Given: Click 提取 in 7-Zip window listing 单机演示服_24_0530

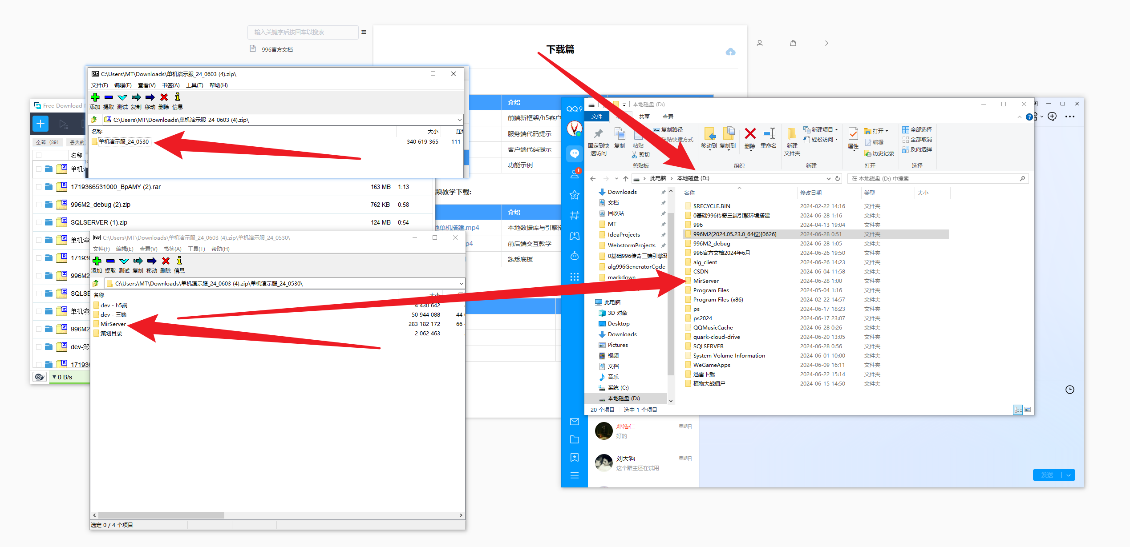Looking at the screenshot, I should pyautogui.click(x=109, y=101).
